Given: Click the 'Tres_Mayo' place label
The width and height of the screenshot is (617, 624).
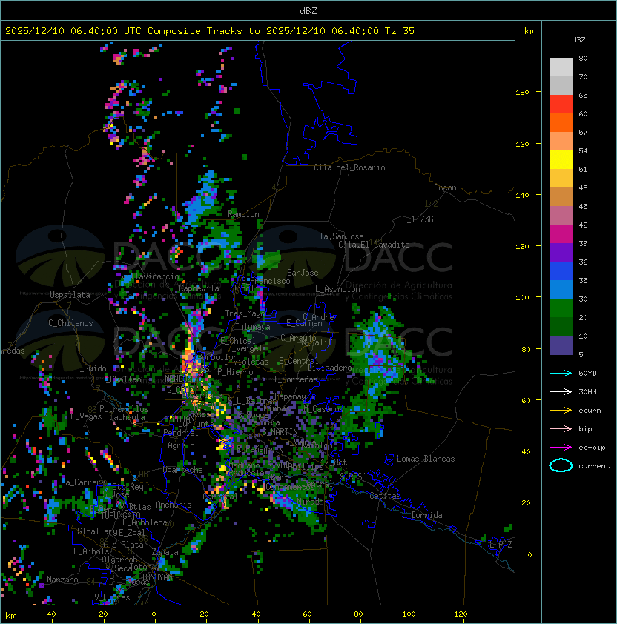Looking at the screenshot, I should tap(245, 313).
